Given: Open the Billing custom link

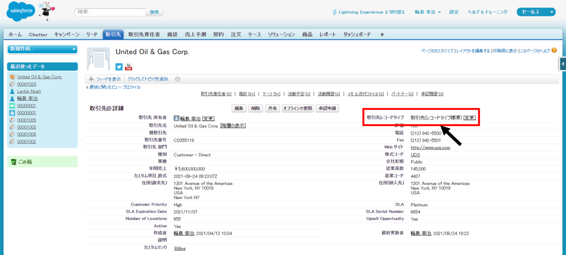Looking at the screenshot, I should tap(180, 248).
